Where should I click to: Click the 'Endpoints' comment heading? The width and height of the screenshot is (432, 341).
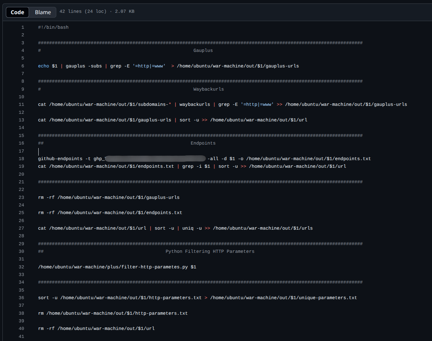point(203,143)
